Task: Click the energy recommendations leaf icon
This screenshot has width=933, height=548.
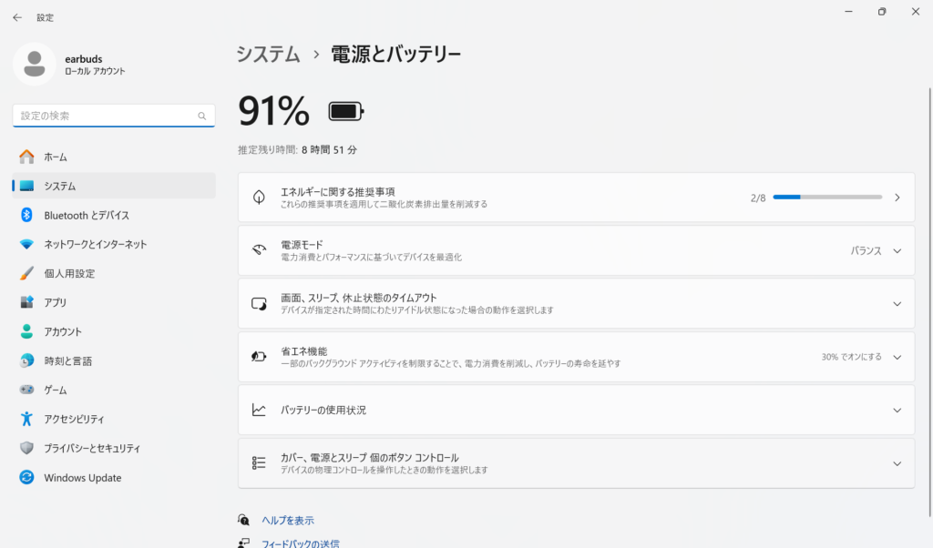Action: pos(259,198)
